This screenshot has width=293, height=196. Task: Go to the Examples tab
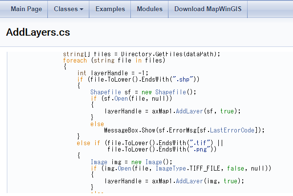click(x=110, y=9)
